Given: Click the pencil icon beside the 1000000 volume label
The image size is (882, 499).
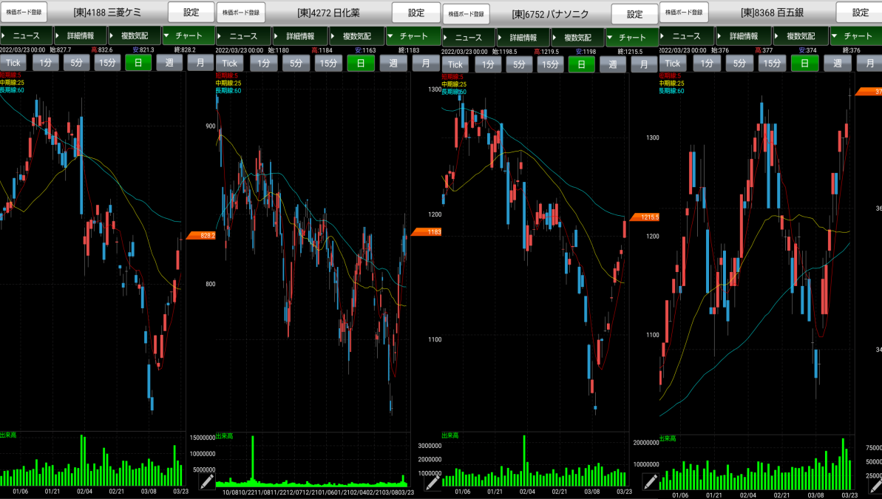Looking at the screenshot, I should (x=432, y=483).
